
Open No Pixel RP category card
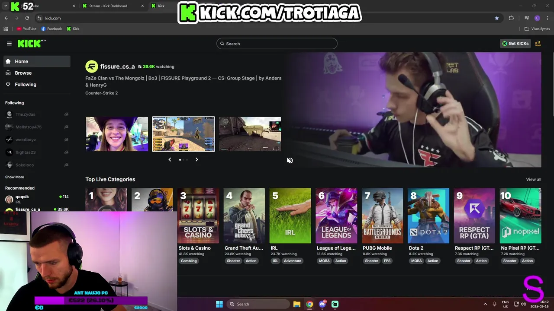(521, 216)
